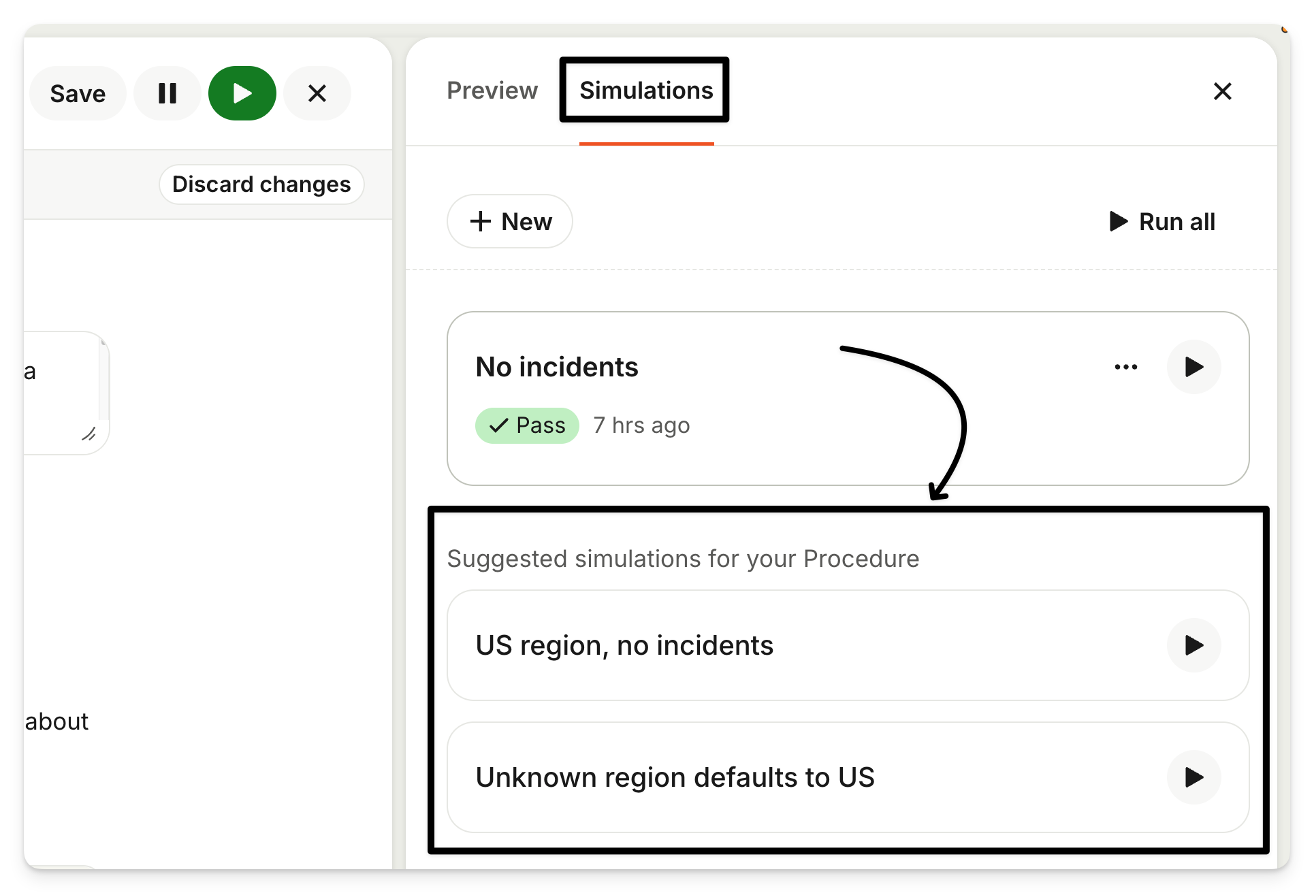The image size is (1314, 893).
Task: Click the text box resize handle
Action: pyautogui.click(x=89, y=434)
